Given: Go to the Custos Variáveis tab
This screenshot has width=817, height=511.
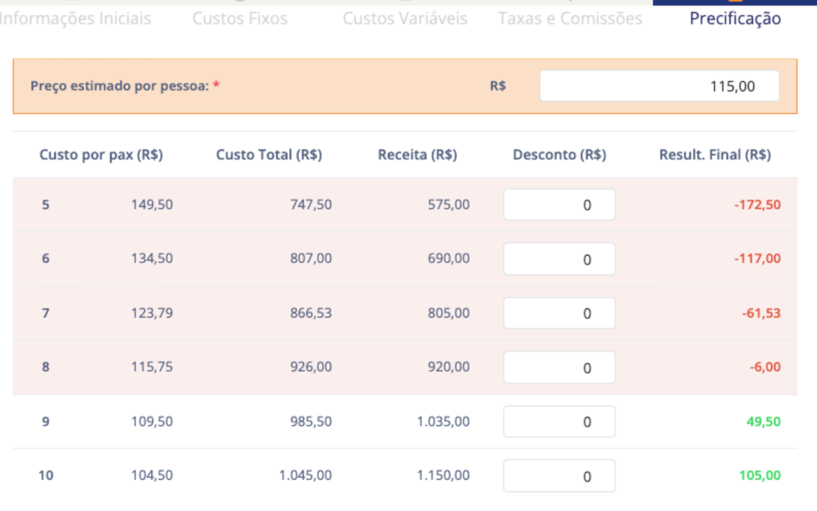Looking at the screenshot, I should coord(405,18).
